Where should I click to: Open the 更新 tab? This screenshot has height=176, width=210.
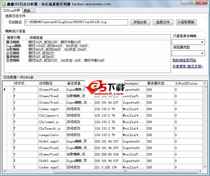point(29,11)
